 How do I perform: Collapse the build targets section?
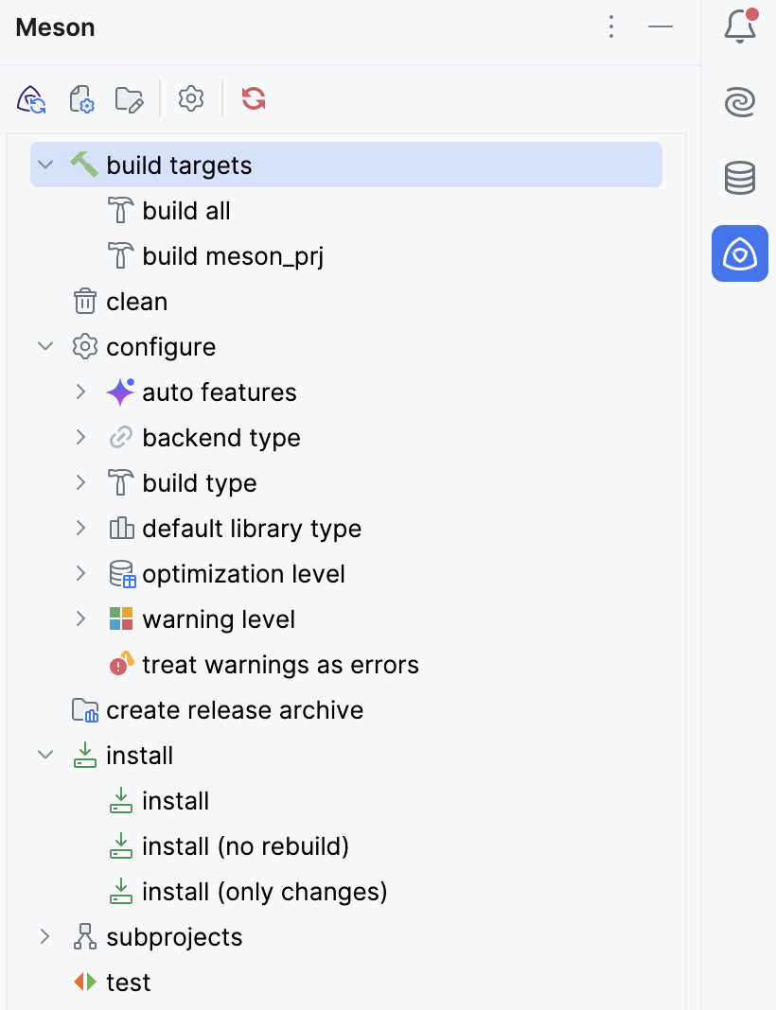[44, 164]
